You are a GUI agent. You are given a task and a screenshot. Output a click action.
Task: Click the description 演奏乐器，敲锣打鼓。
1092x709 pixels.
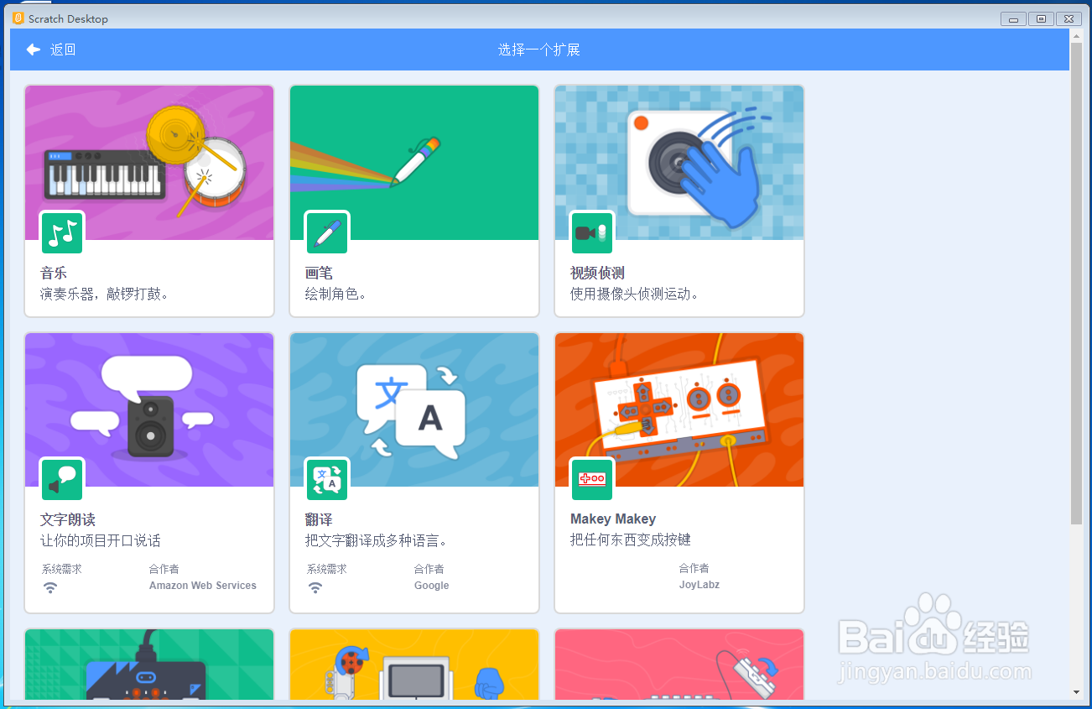click(x=105, y=294)
